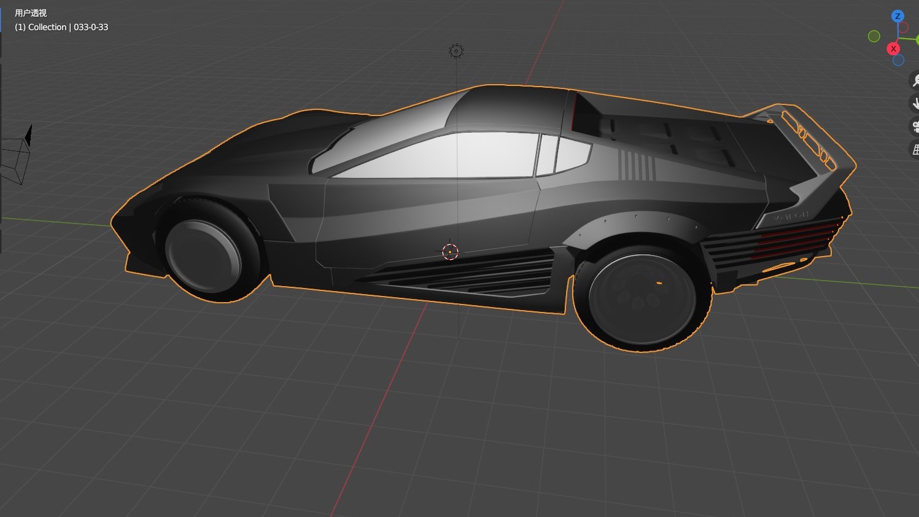This screenshot has height=517, width=919.
Task: Click the hollow blue negative Z circle
Action: [898, 60]
